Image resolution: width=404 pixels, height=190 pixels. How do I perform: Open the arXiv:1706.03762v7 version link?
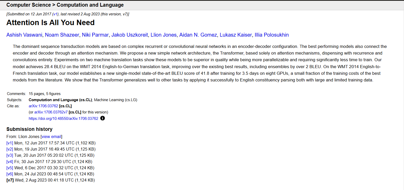(51, 112)
